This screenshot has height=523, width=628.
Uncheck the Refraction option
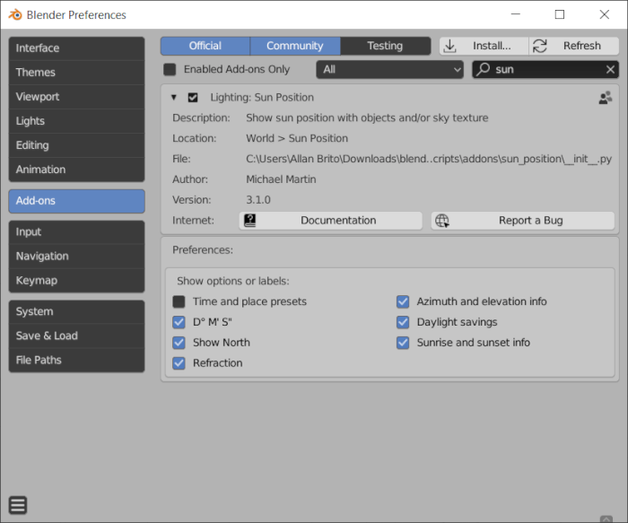(179, 362)
